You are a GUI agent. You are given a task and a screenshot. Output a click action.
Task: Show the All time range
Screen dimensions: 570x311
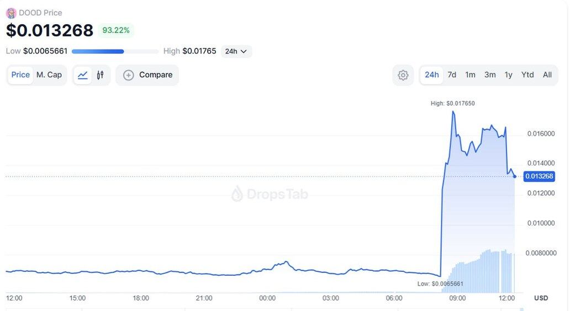[547, 75]
